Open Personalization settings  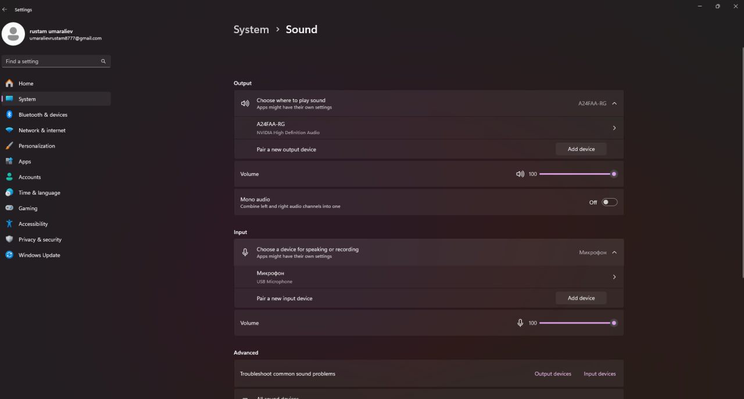click(x=56, y=146)
